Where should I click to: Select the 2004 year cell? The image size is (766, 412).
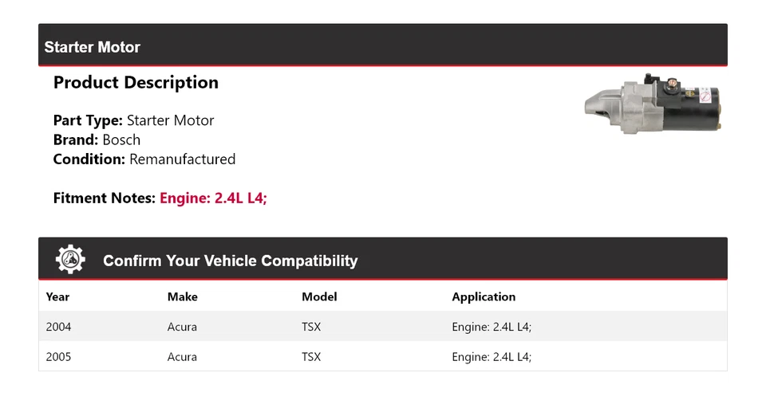(58, 327)
